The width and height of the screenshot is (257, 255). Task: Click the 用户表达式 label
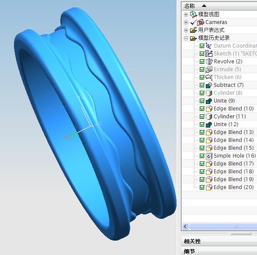tap(211, 30)
